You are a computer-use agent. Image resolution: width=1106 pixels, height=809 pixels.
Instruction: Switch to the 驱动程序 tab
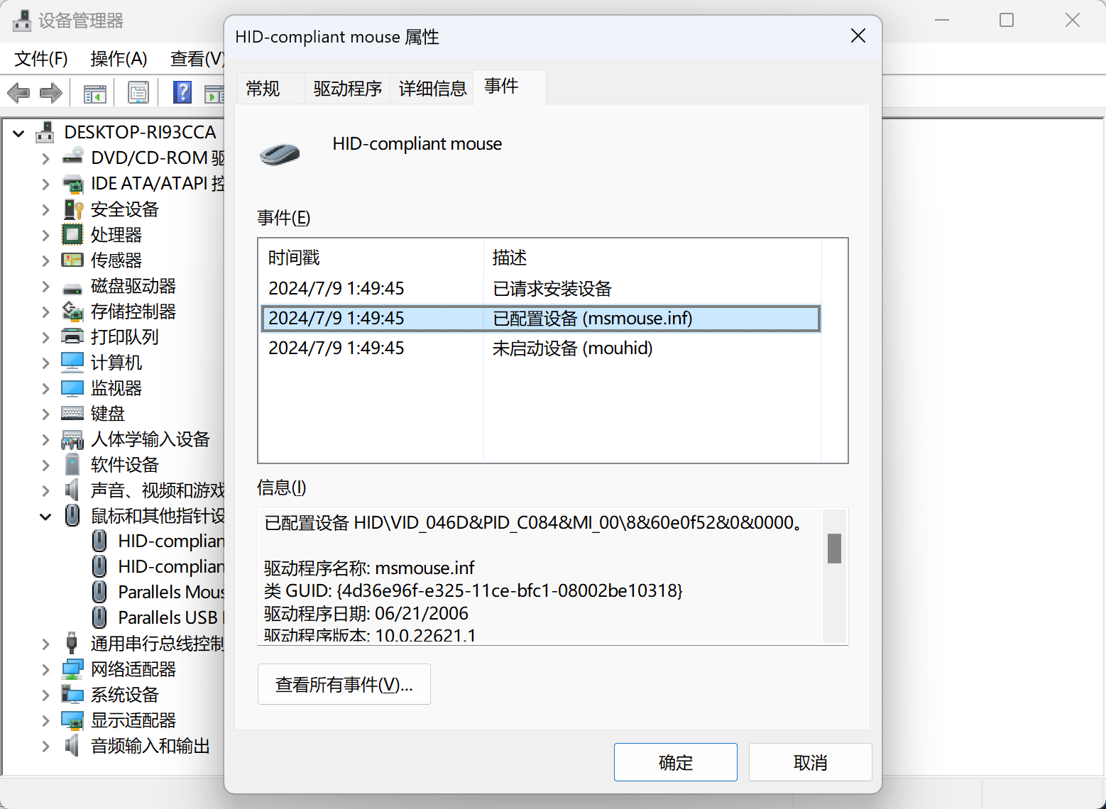[347, 89]
